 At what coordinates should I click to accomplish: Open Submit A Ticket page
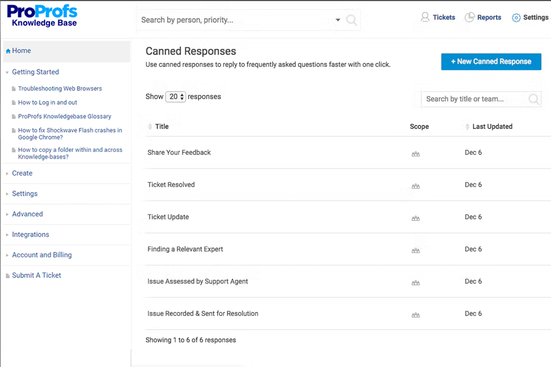click(37, 275)
